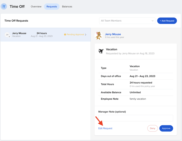Viewport: 182px width, 141px height.
Task: Click the orange Pending Approval warning icon
Action: click(x=65, y=35)
